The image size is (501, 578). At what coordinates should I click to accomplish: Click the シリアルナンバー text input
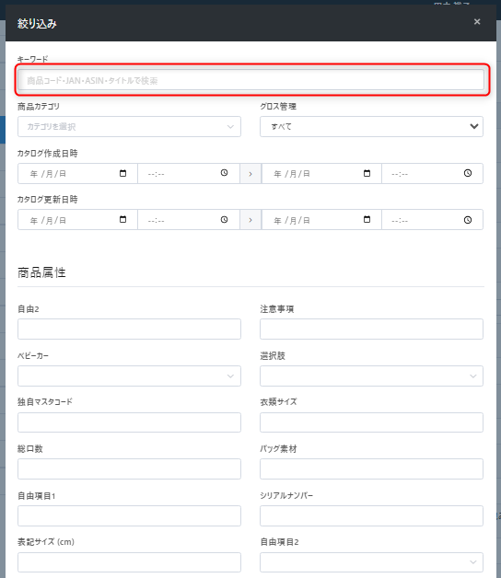coord(371,515)
